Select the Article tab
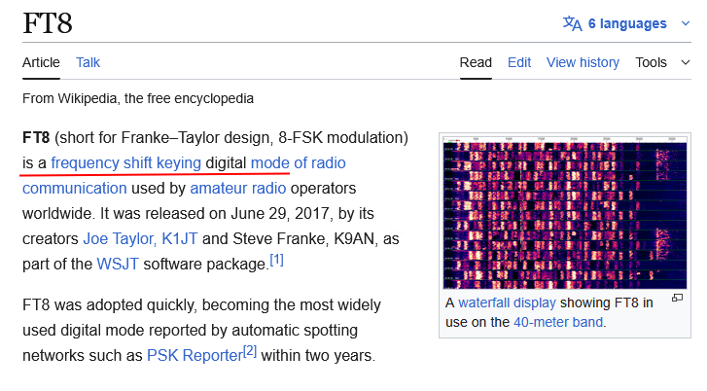The width and height of the screenshot is (707, 391). [x=41, y=62]
